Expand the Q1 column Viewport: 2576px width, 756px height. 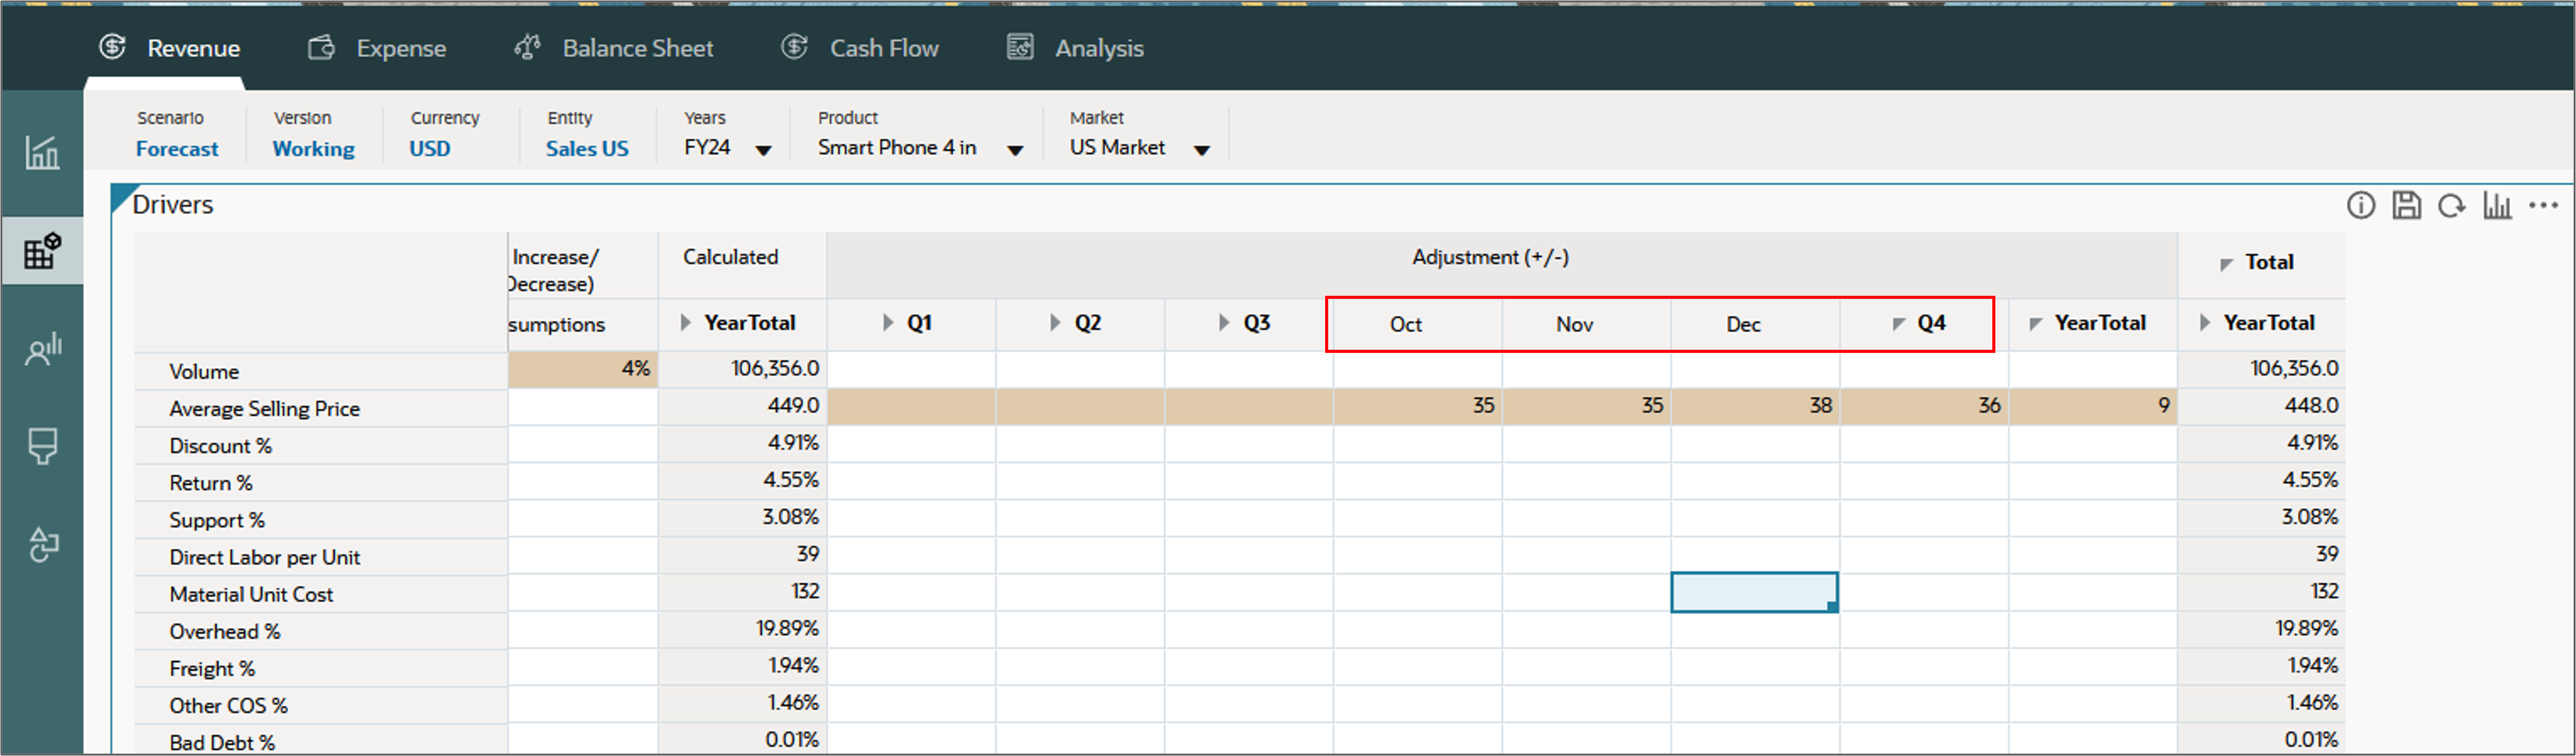click(x=888, y=323)
